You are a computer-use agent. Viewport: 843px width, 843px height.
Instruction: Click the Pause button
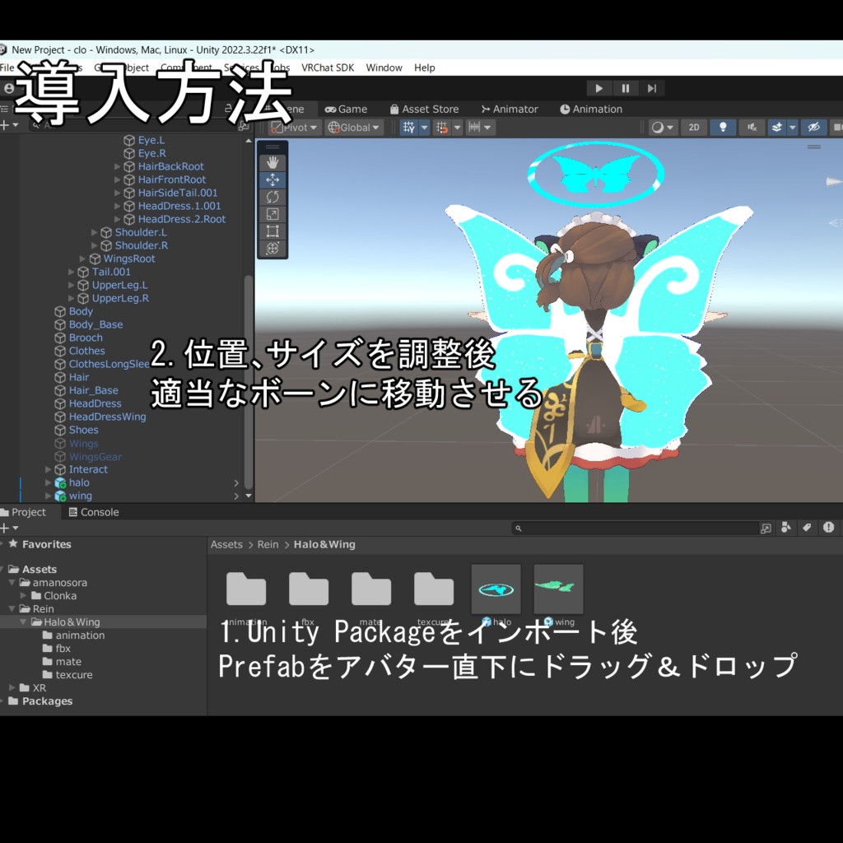pos(626,88)
